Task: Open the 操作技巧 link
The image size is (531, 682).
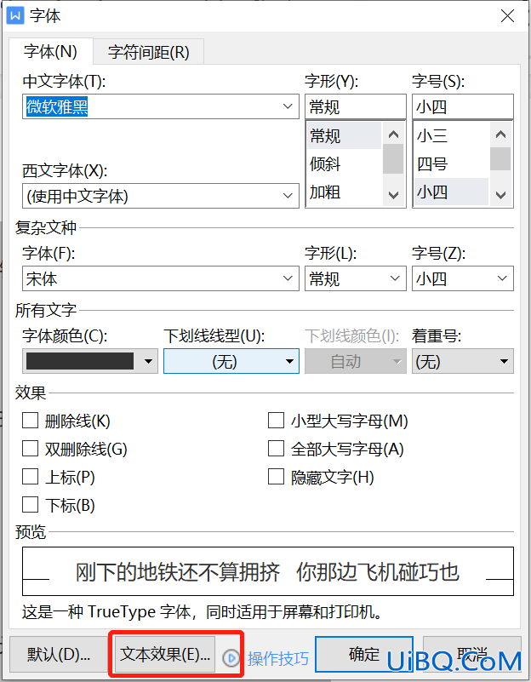Action: [x=278, y=659]
